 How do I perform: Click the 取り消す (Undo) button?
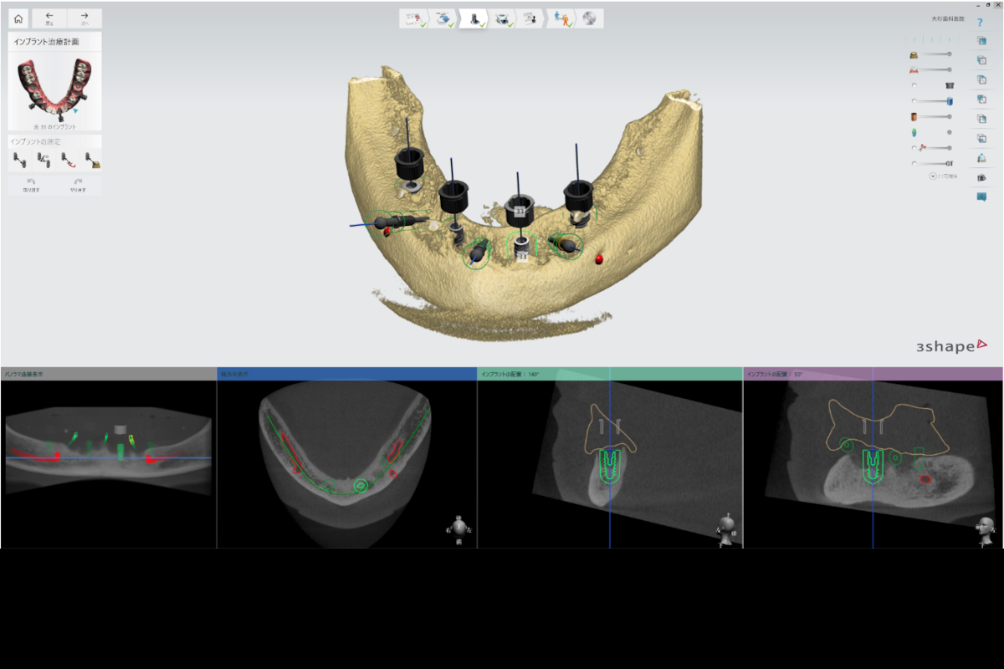click(x=29, y=185)
